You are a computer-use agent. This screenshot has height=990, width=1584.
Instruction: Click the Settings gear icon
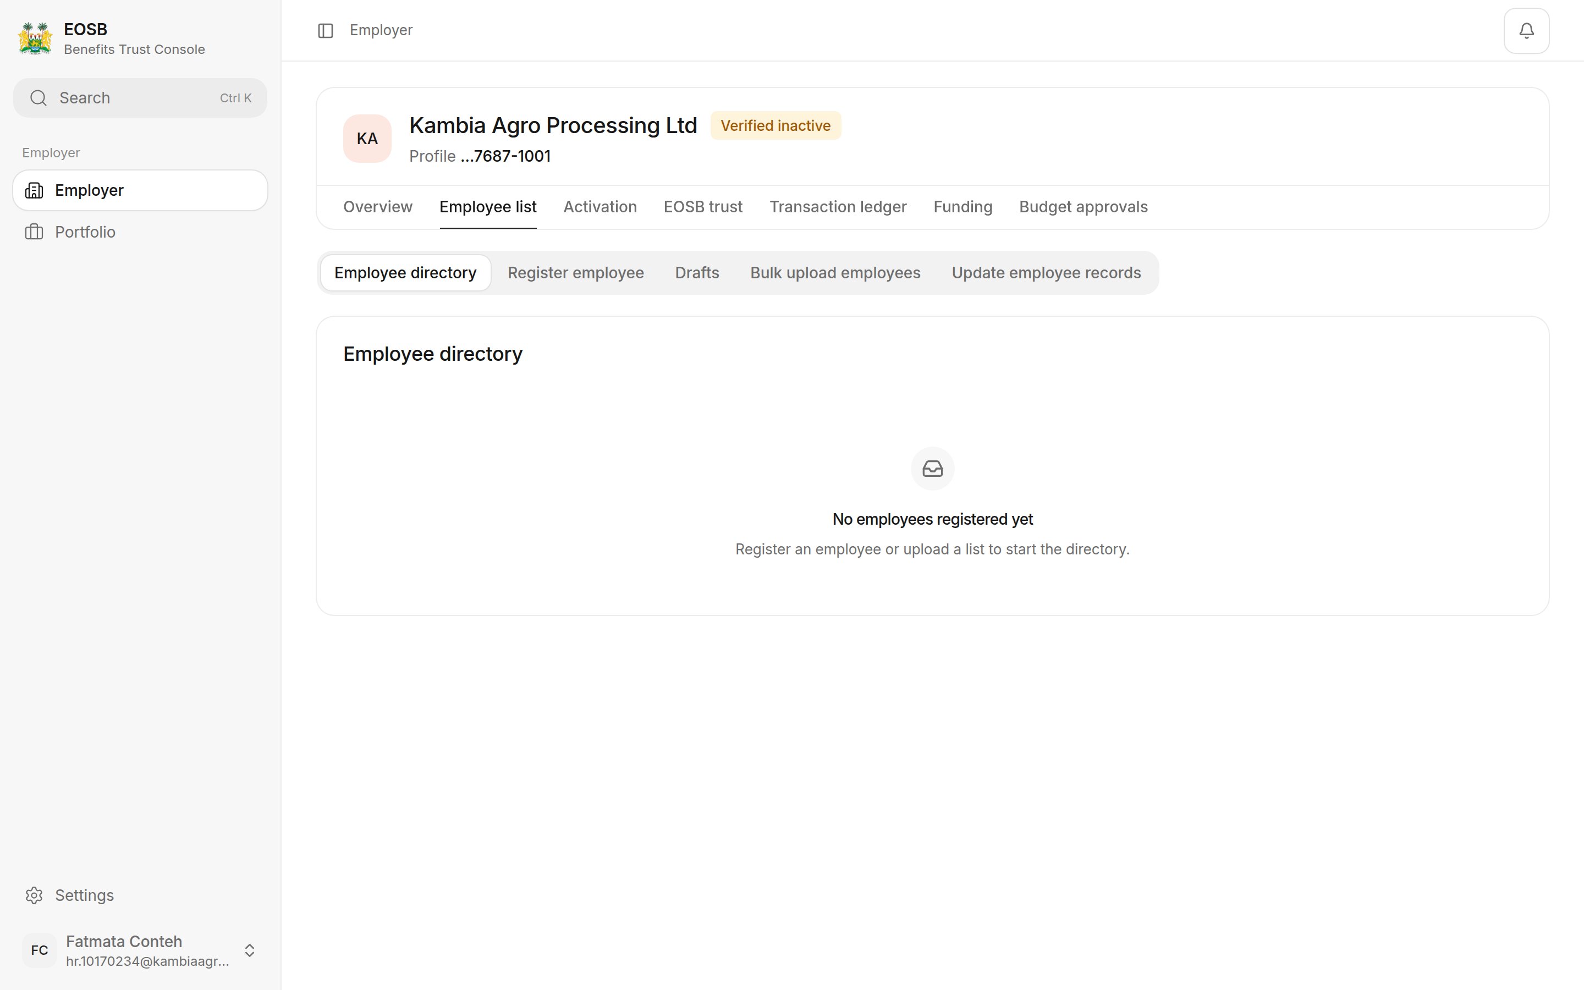(x=34, y=895)
